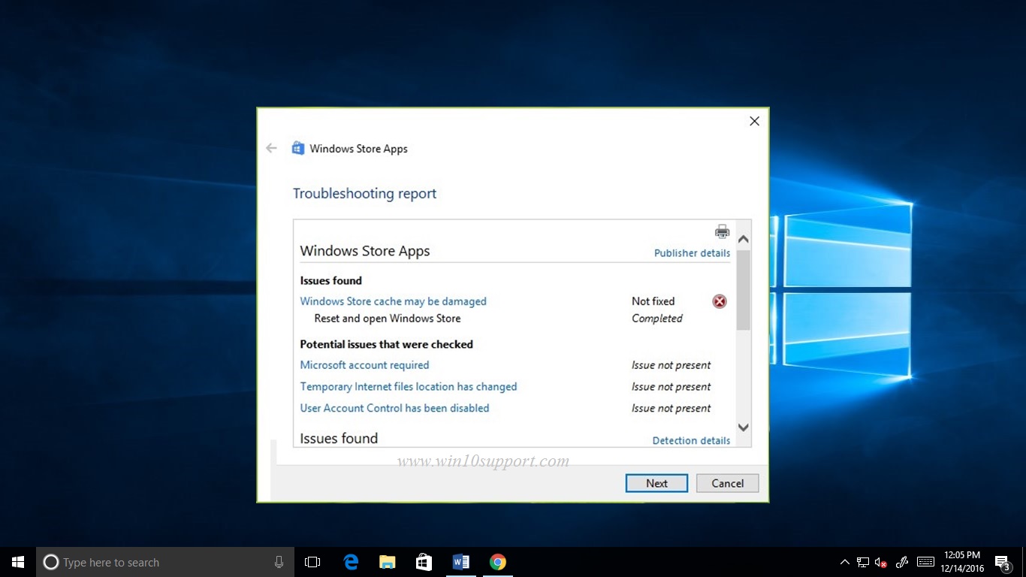
Task: Click the Windows Store Apps header icon
Action: point(298,148)
